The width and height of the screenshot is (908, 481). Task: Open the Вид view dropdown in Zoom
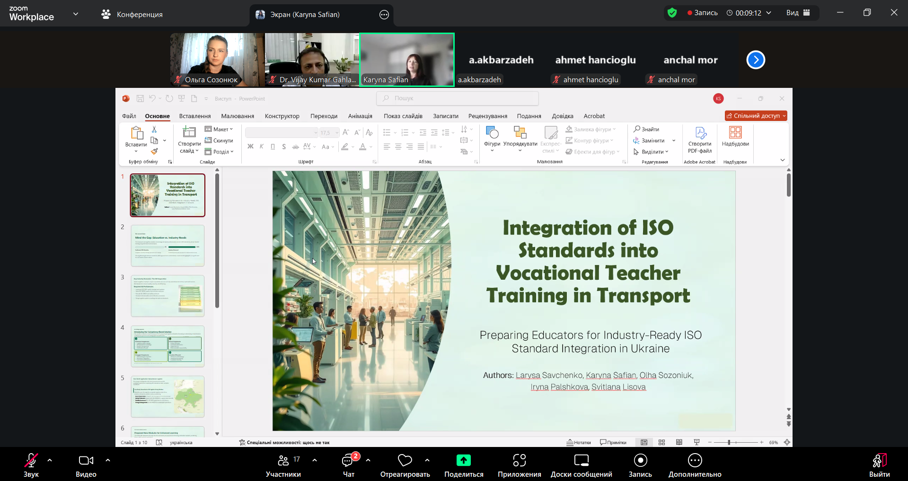(798, 13)
